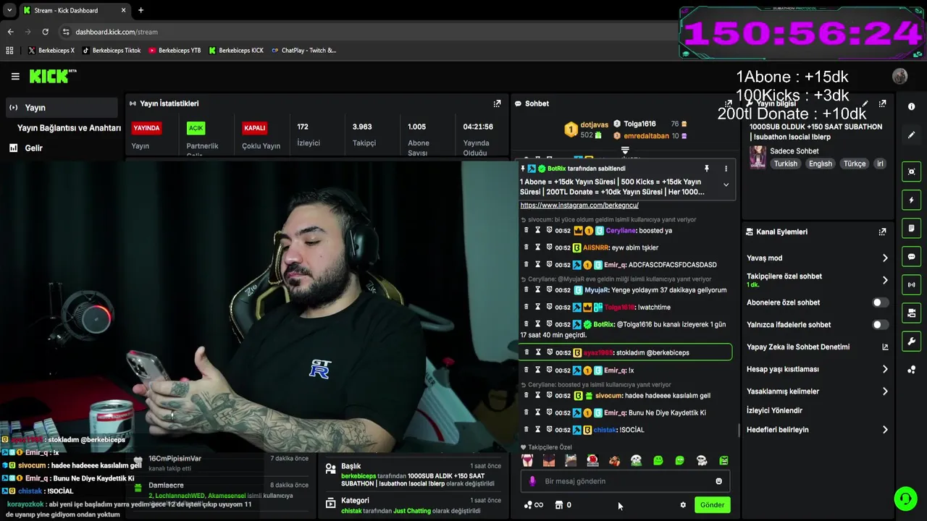This screenshot has width=927, height=521.
Task: Open the camera focus icon in right sidebar
Action: [x=911, y=171]
